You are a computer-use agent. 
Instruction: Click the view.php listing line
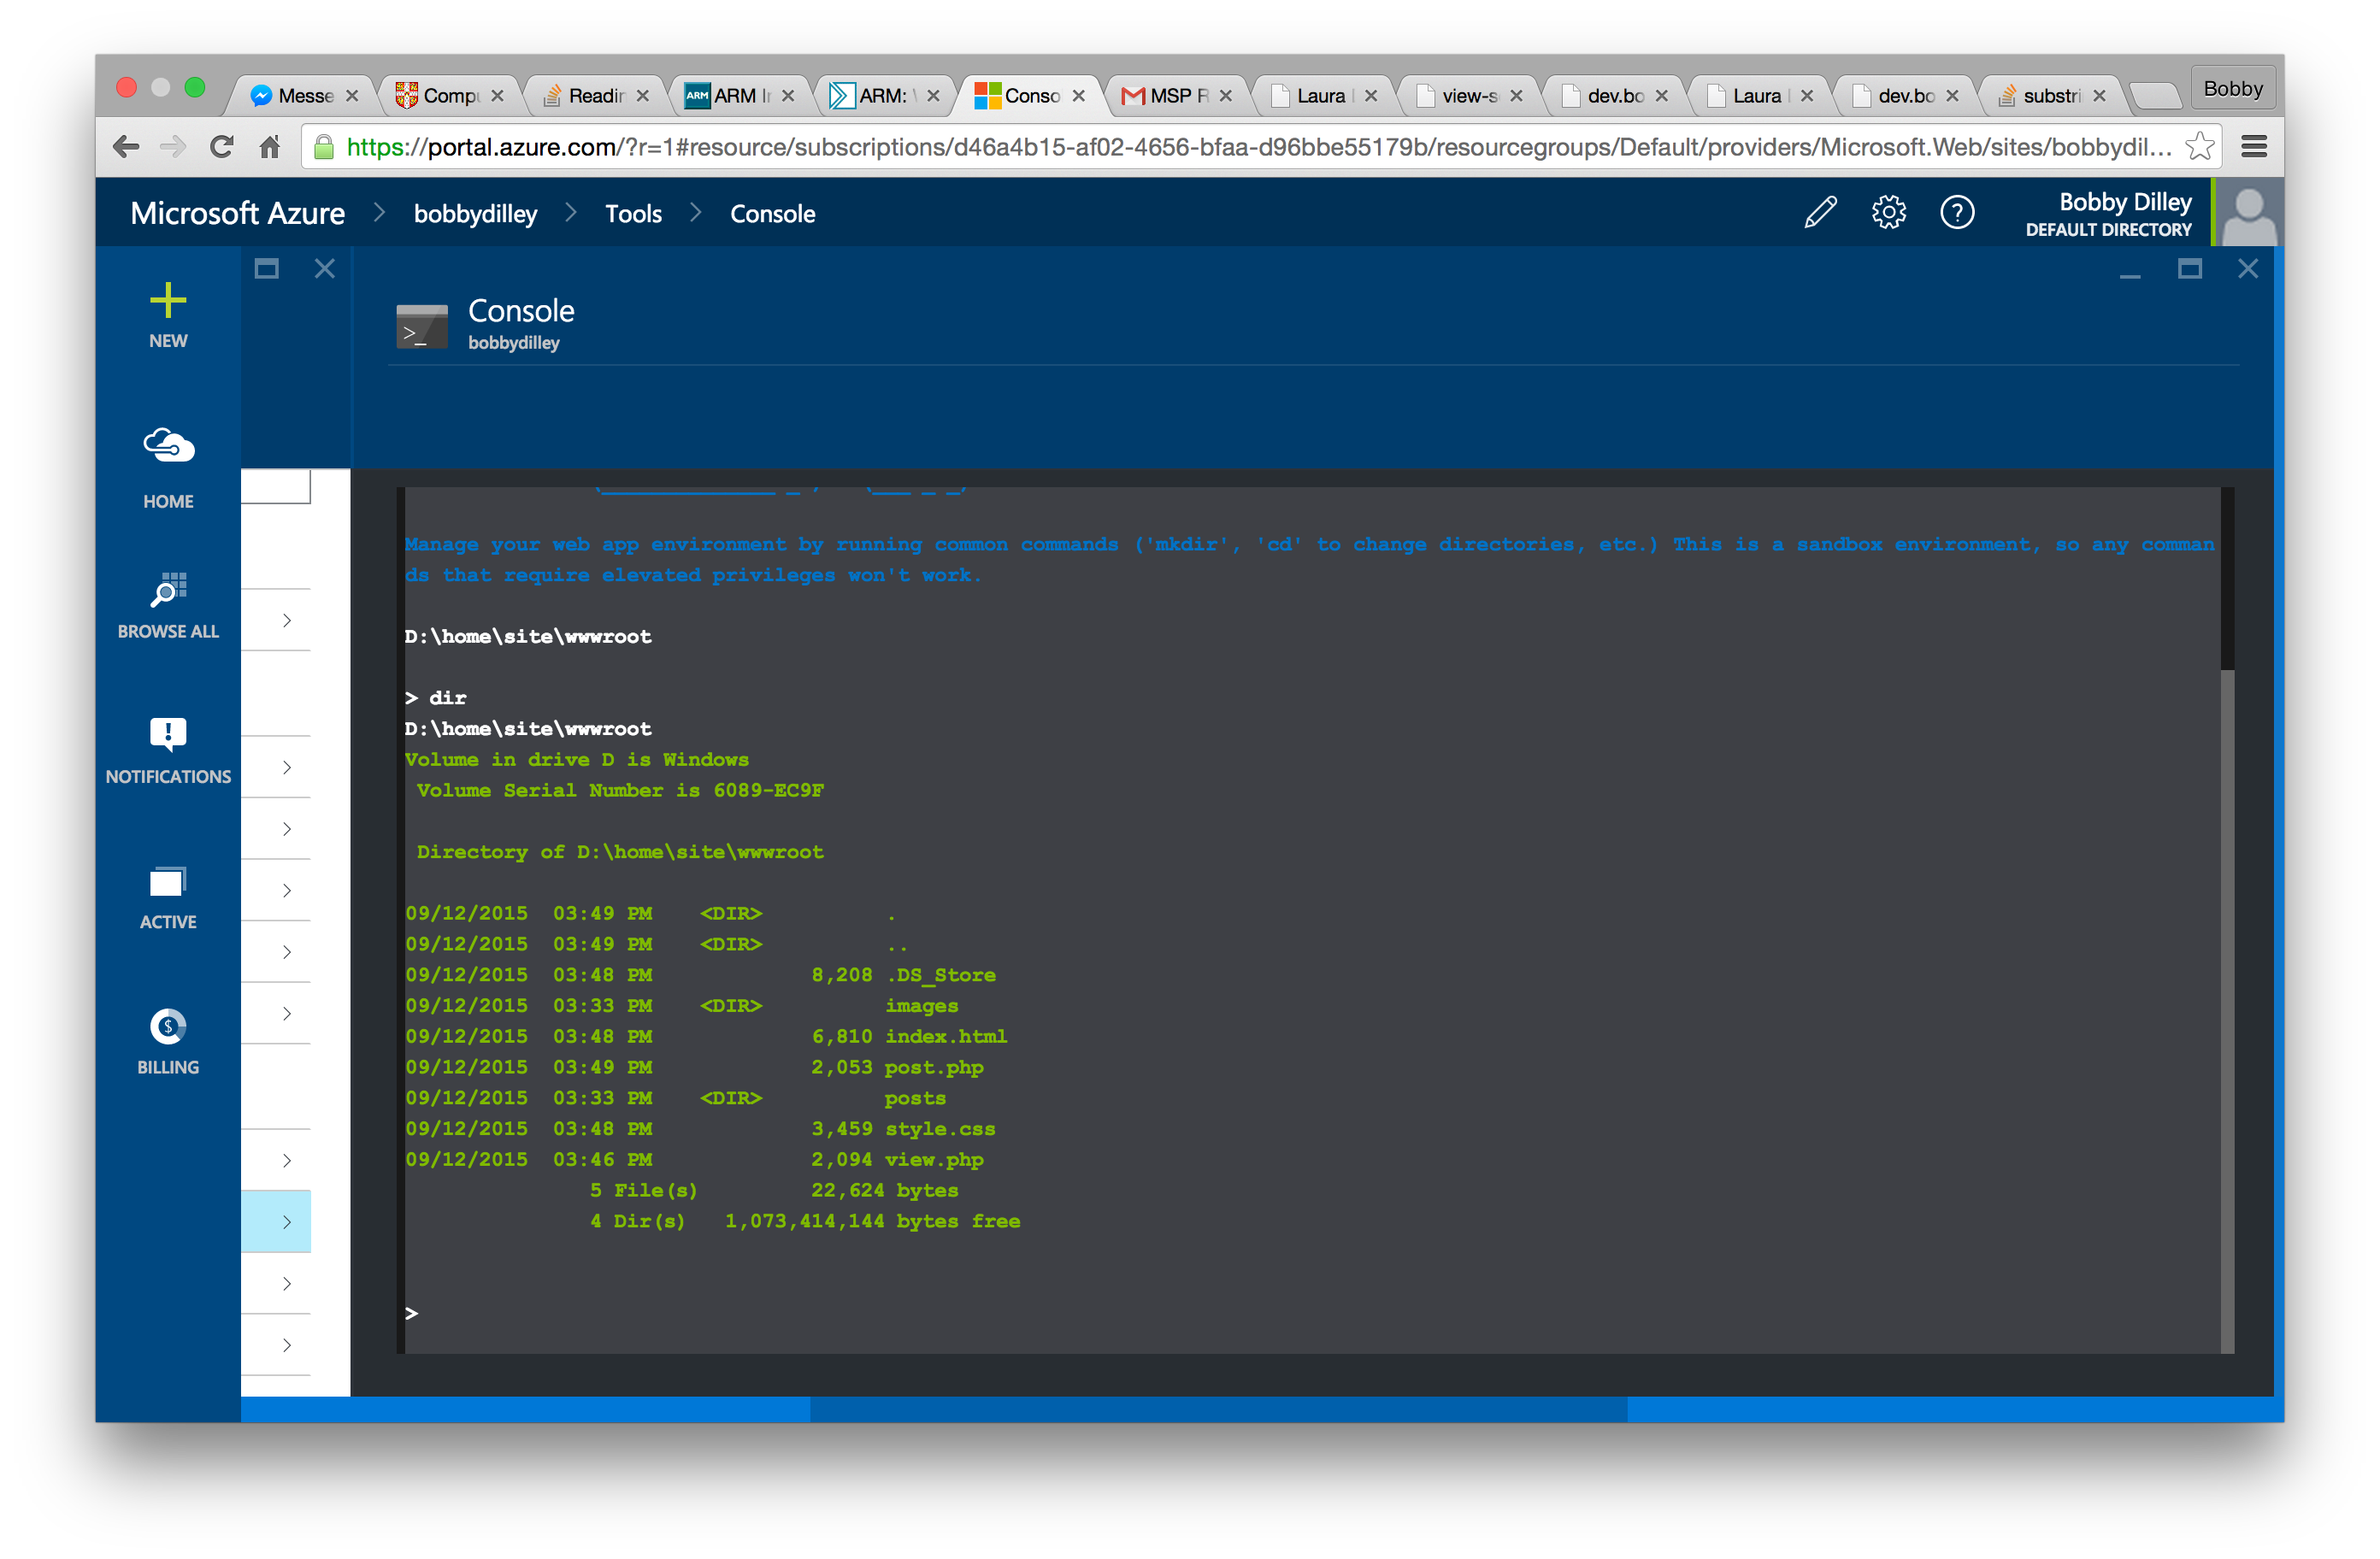click(x=694, y=1159)
